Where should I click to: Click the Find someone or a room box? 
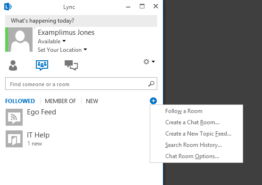[x=81, y=84]
